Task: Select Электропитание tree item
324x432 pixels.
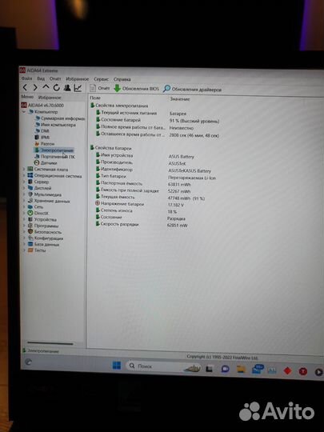Action: pyautogui.click(x=54, y=150)
